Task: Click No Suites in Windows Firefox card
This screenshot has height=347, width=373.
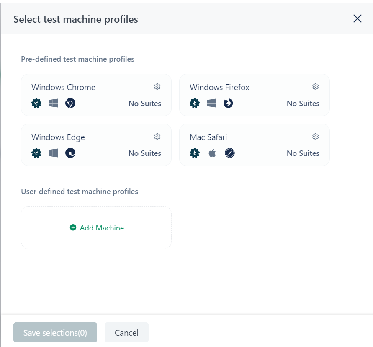Action: tap(303, 104)
